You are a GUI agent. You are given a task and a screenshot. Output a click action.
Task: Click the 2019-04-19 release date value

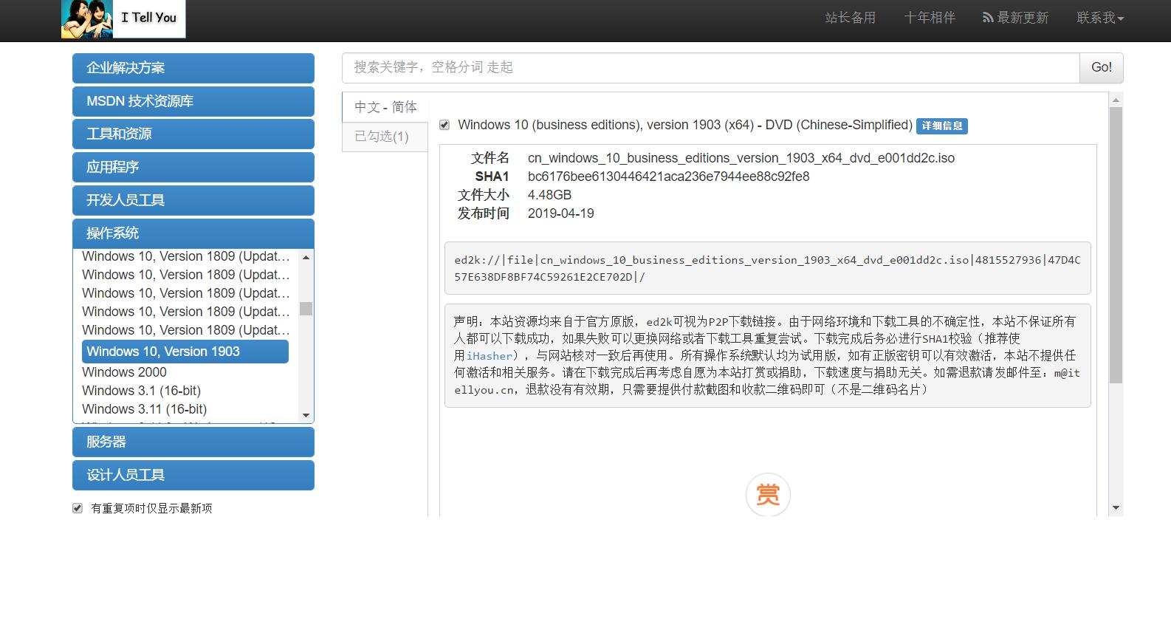click(560, 213)
